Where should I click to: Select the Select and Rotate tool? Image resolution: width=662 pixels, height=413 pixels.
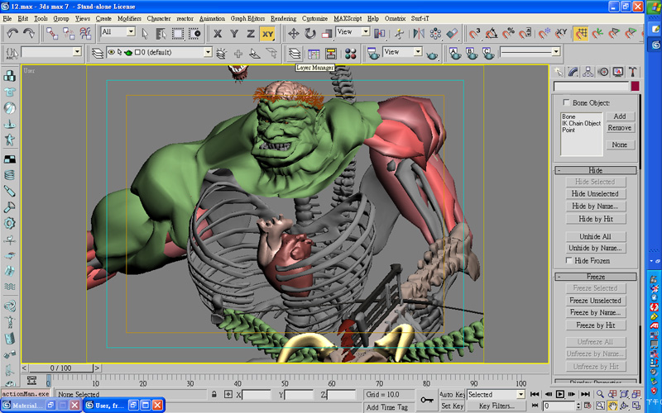click(x=310, y=33)
